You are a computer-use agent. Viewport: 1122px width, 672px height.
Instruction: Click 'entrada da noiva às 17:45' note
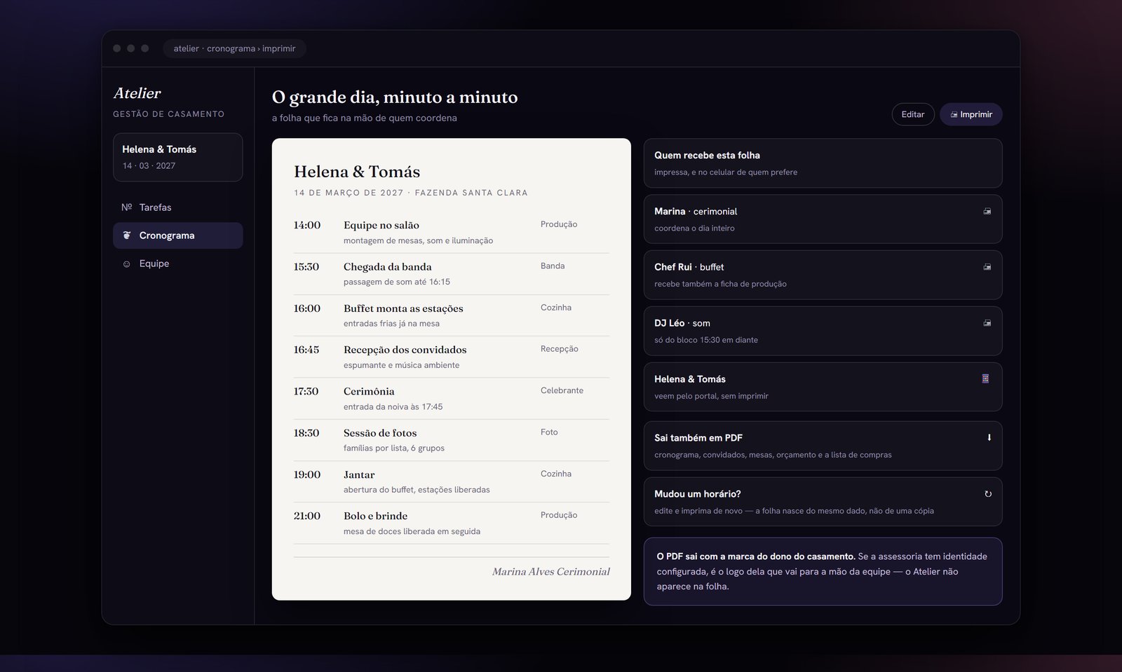(393, 406)
